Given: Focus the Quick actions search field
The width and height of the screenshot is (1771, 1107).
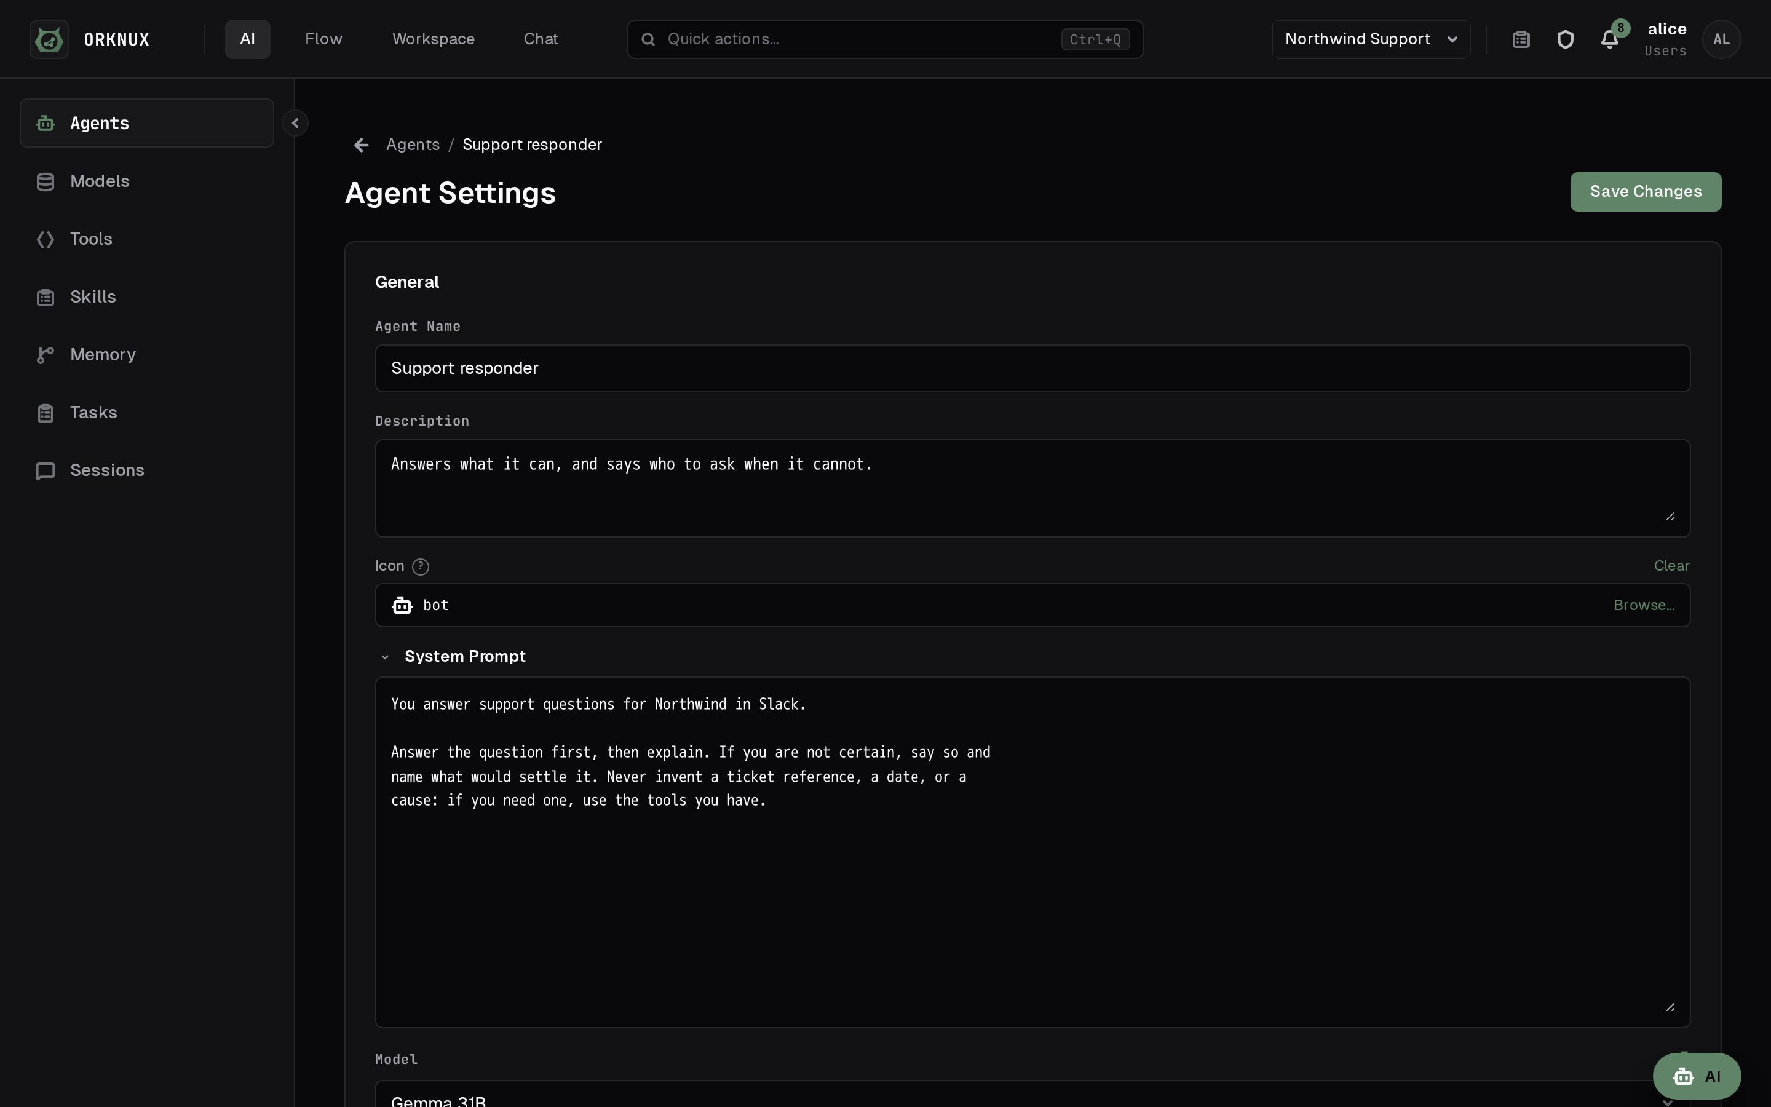Looking at the screenshot, I should 885,39.
